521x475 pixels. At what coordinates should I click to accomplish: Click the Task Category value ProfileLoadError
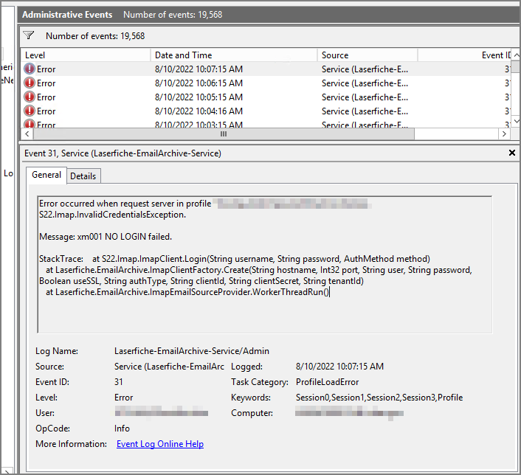coord(328,382)
